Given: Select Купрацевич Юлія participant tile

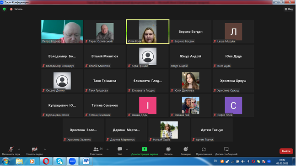Looking at the screenshot, I should 62,105.
